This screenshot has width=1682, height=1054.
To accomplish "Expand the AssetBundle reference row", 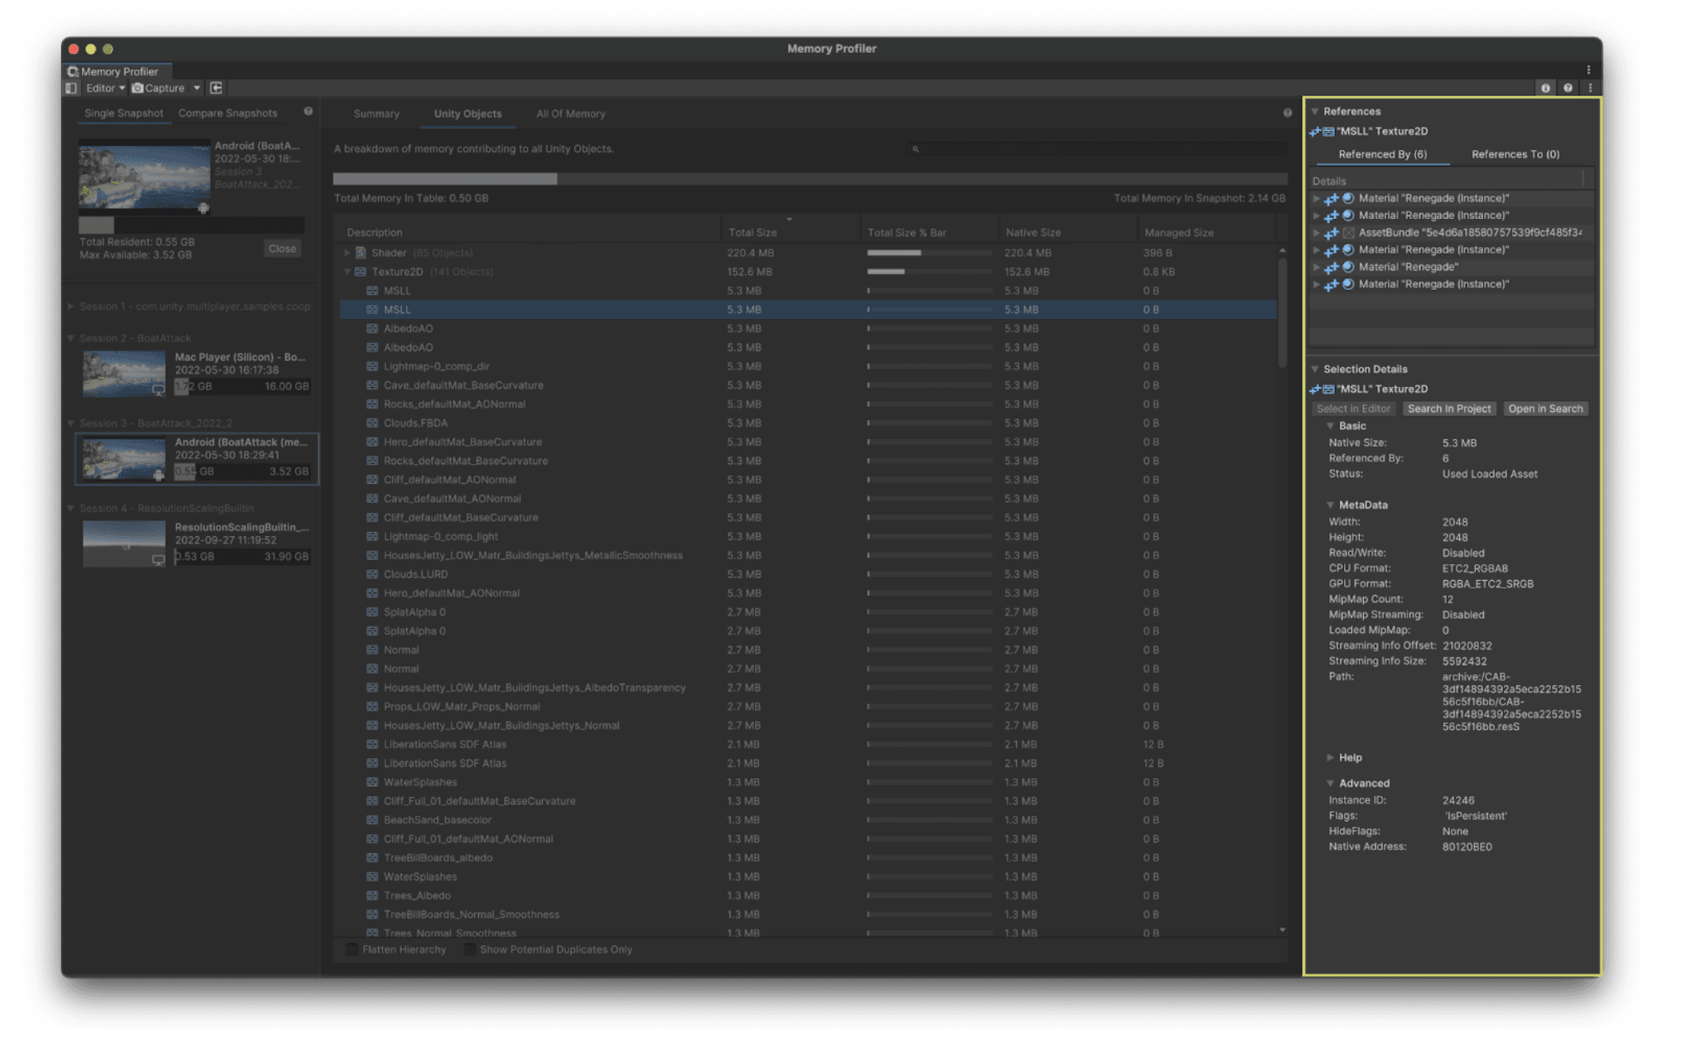I will click(1317, 233).
